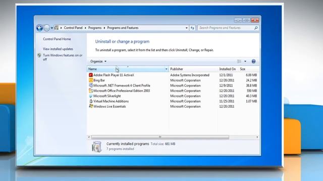Screen dimensions: 323x181
Task: Select the Bing Bar program entry
Action: pos(99,80)
